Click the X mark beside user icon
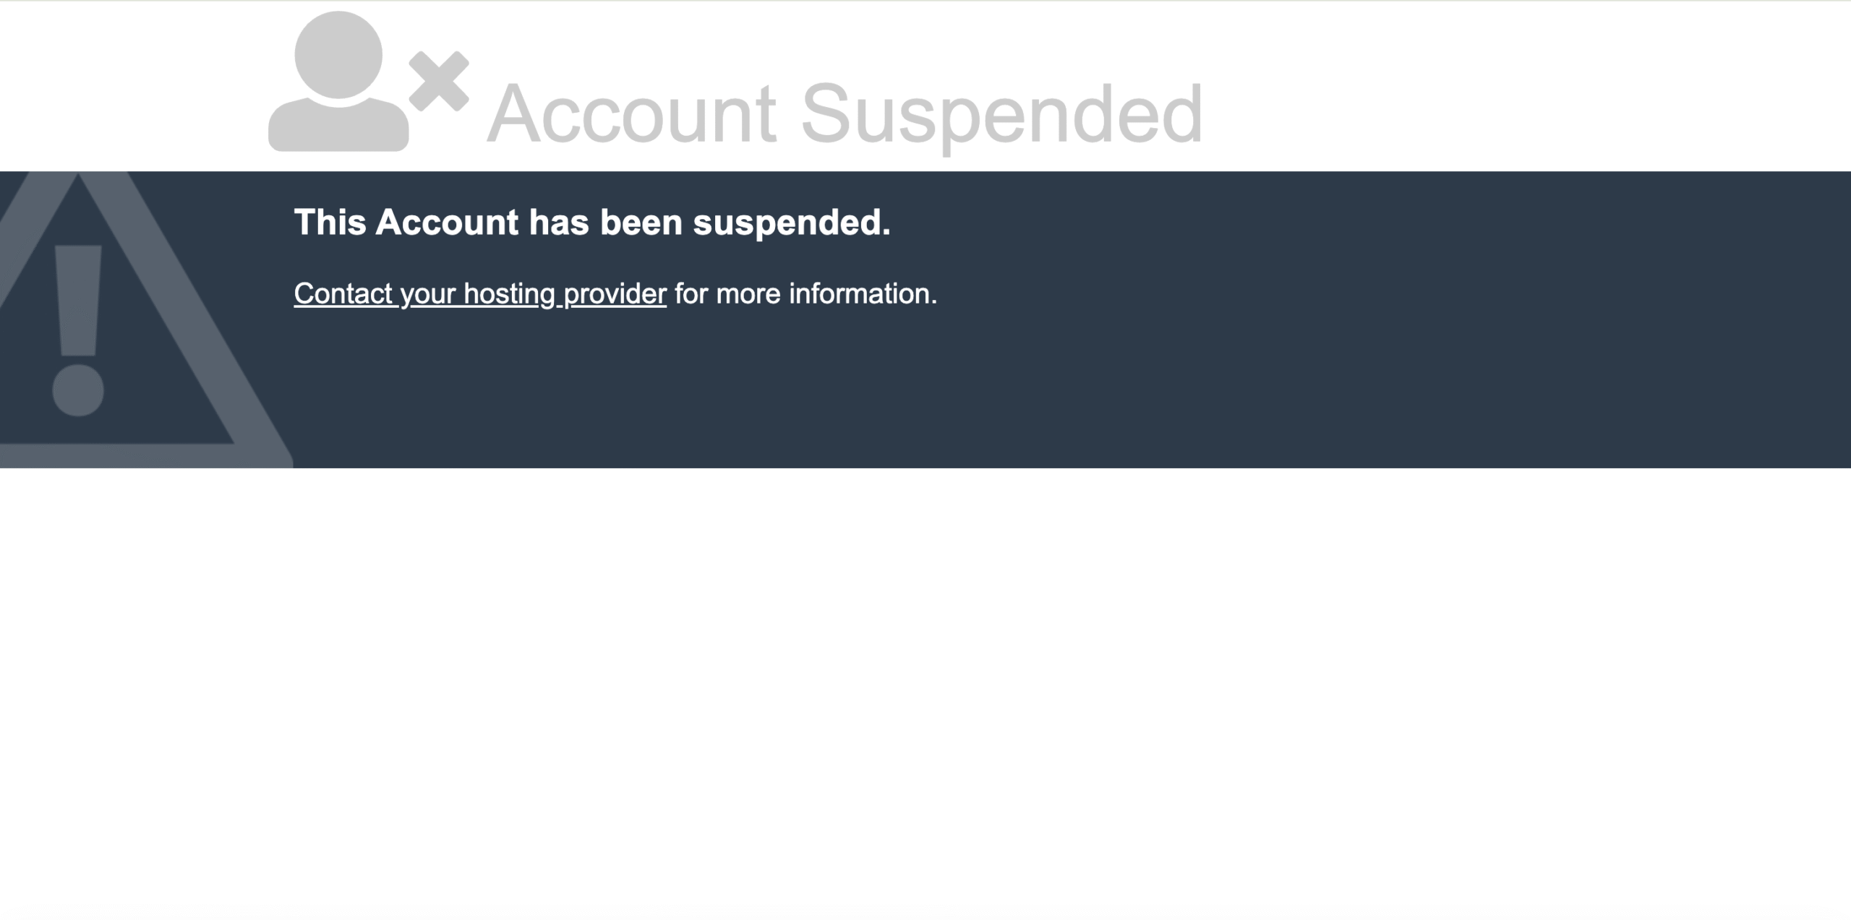 439,82
